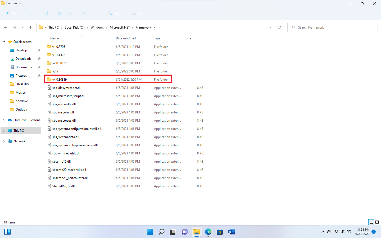381x238 pixels.
Task: Click Microsoft.NET breadcrumb
Action: (x=120, y=28)
